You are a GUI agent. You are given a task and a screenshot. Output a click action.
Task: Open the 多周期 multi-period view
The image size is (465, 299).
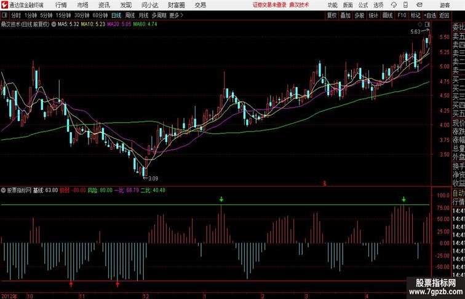(159, 15)
